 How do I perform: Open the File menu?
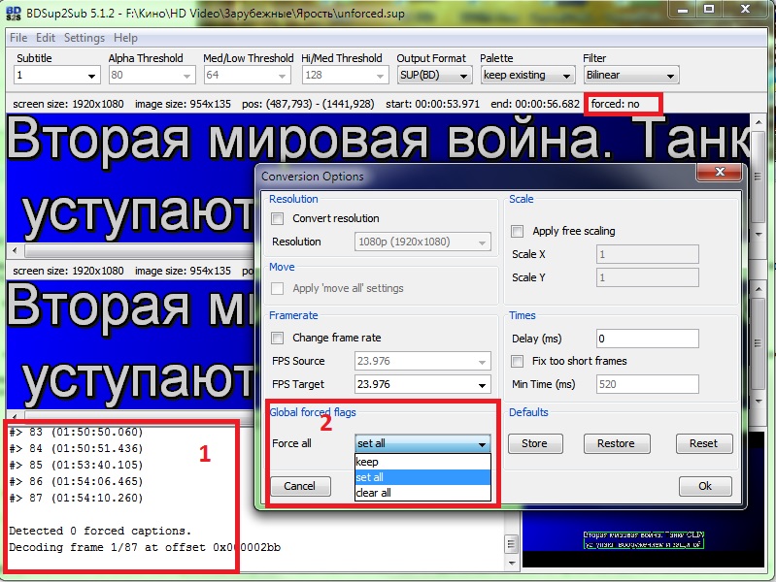[x=18, y=38]
